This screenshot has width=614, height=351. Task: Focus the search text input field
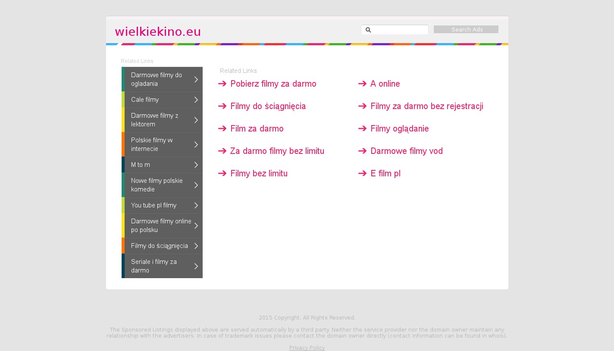399,30
